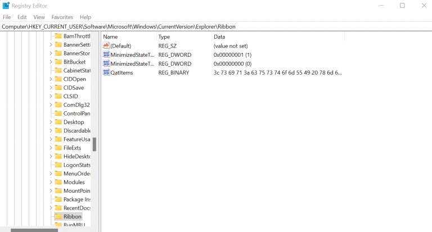432x232 pixels.
Task: Expand the CLSID key
Action: (x=51, y=96)
